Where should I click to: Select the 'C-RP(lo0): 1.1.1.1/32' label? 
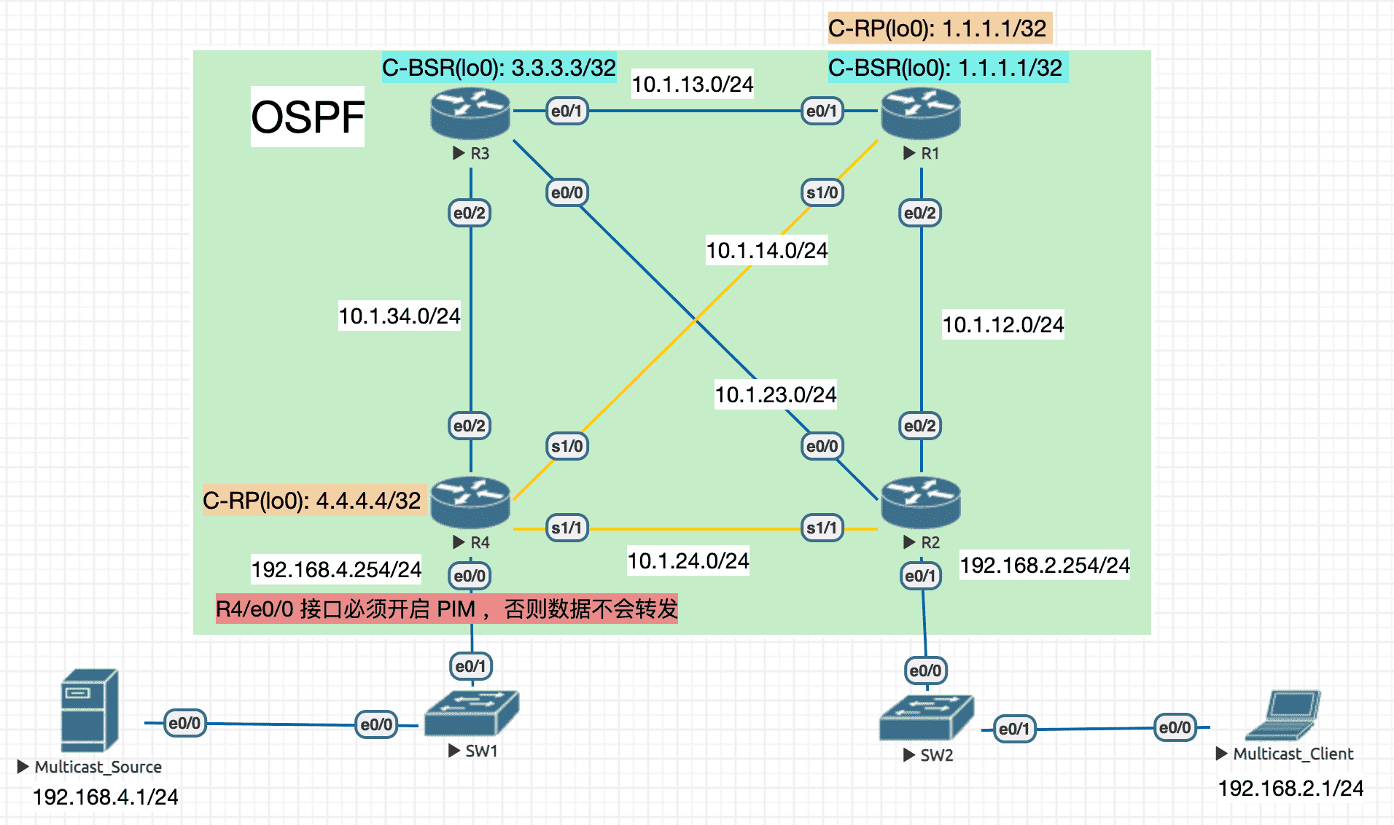click(940, 28)
